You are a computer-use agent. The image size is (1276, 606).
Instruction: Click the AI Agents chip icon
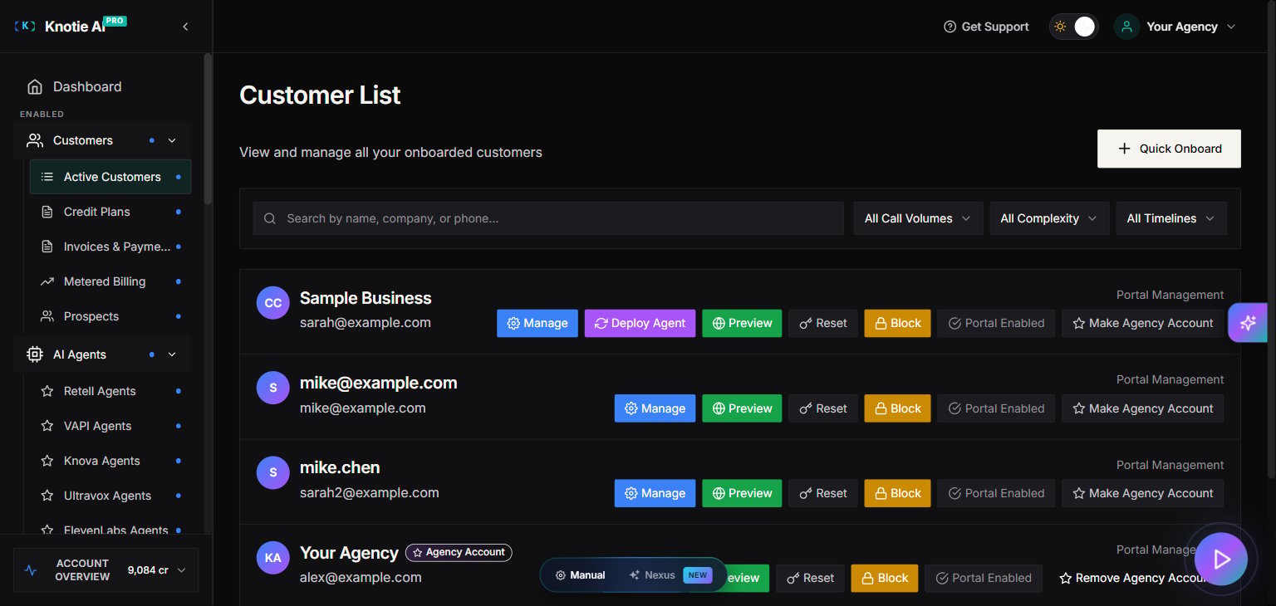pos(35,354)
